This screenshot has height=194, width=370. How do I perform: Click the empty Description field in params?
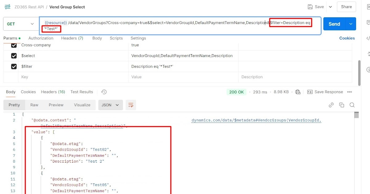click(295, 77)
